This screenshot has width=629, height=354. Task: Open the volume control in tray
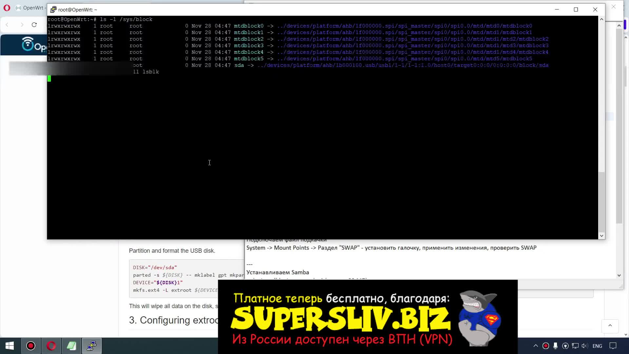click(x=584, y=346)
